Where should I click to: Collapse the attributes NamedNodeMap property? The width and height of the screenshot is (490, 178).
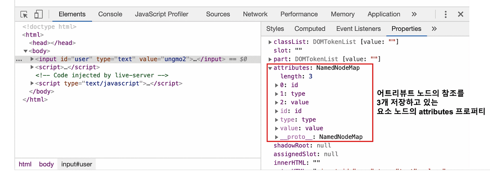pyautogui.click(x=270, y=68)
